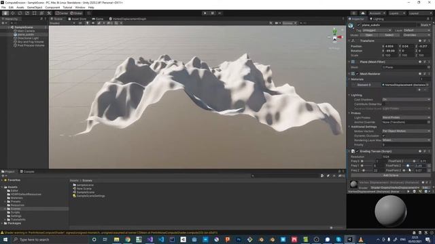Toggle Scene view audio icon
The height and width of the screenshot is (244, 435).
click(93, 23)
